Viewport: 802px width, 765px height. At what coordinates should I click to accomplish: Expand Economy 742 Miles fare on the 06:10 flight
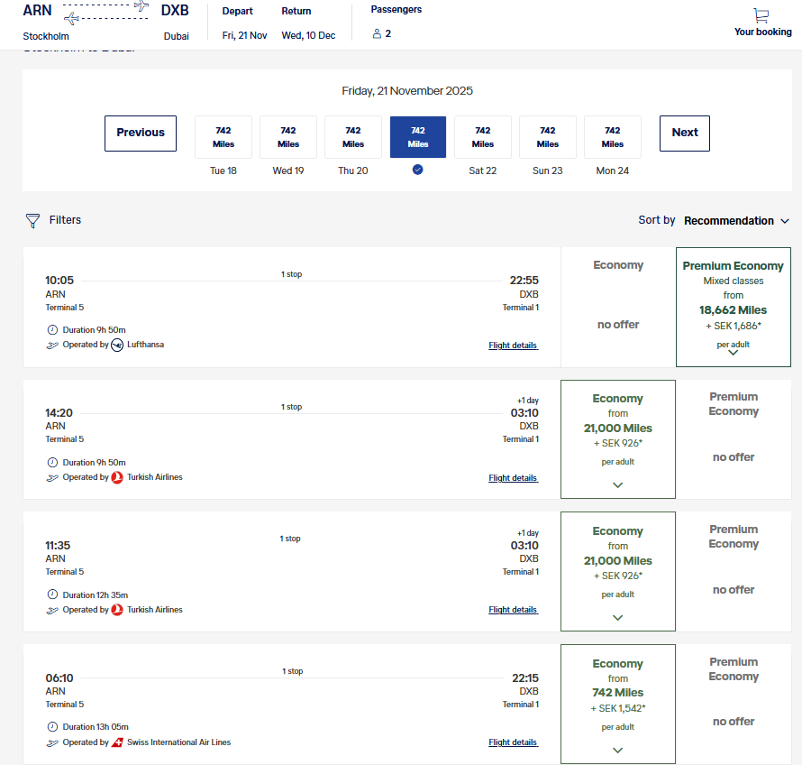618,704
